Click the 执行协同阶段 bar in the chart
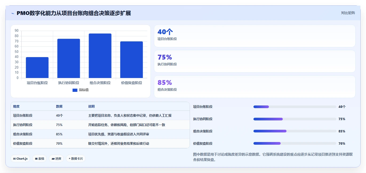366x173 pixels. (69, 58)
